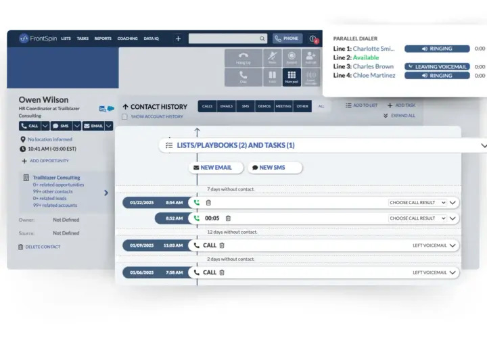Open the Coaching menu
Image resolution: width=487 pixels, height=338 pixels.
coord(127,39)
